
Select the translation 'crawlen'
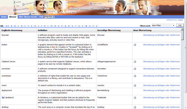coord(101,85)
